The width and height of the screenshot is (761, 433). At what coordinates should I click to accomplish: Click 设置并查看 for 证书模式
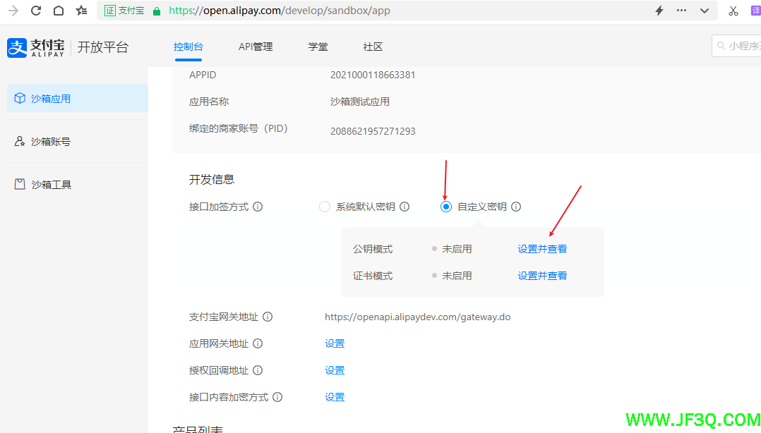point(542,276)
